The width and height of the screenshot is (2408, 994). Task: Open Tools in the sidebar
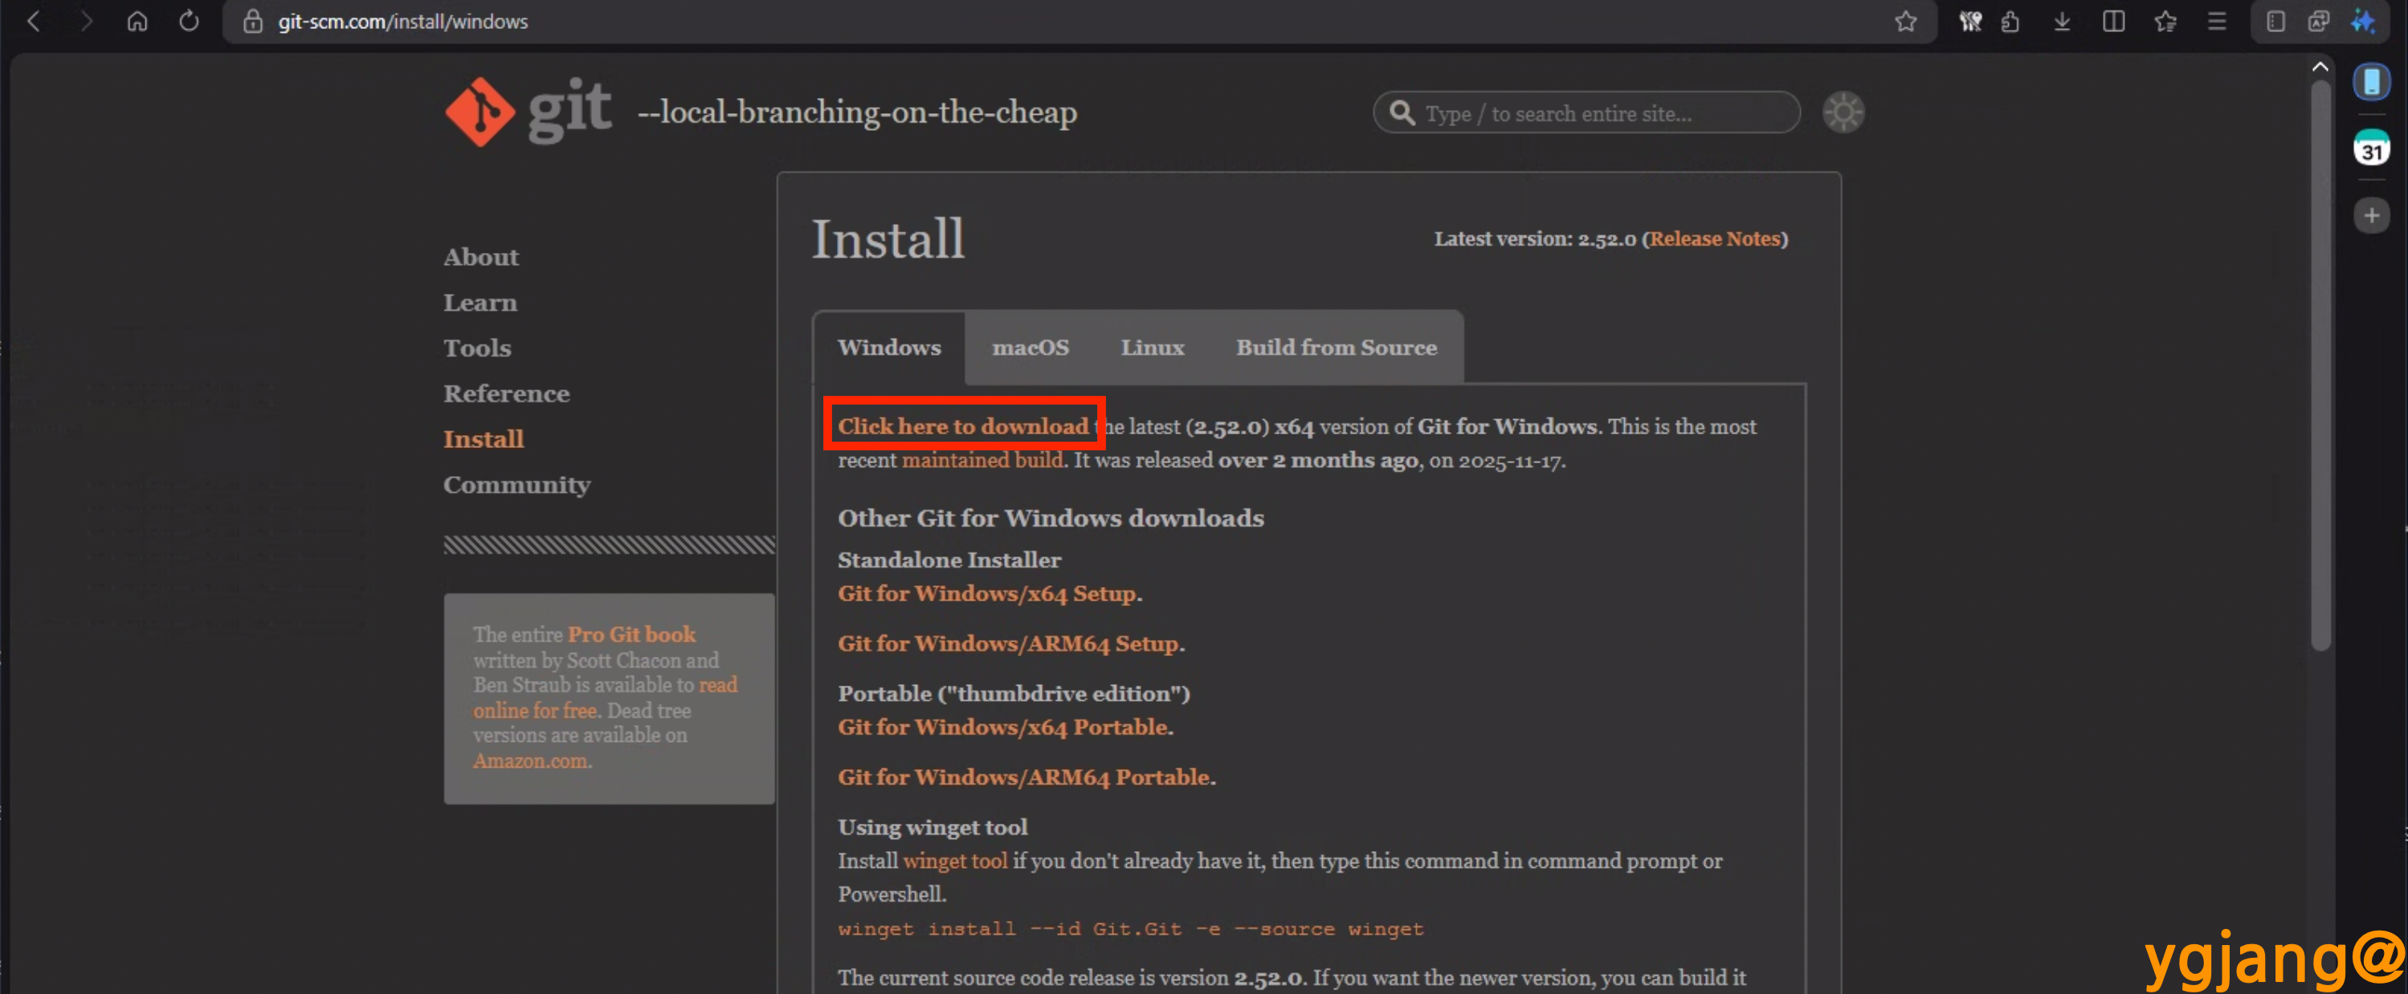[478, 348]
